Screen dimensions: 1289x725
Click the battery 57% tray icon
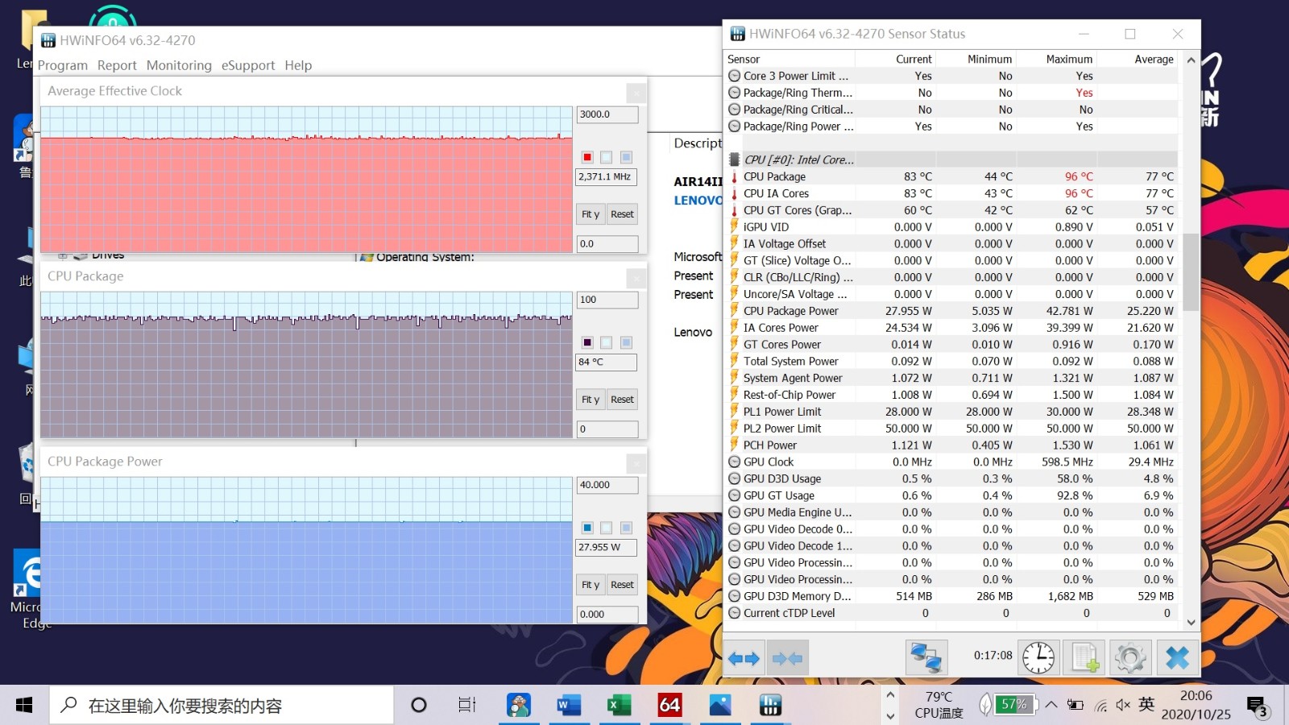pos(1014,705)
